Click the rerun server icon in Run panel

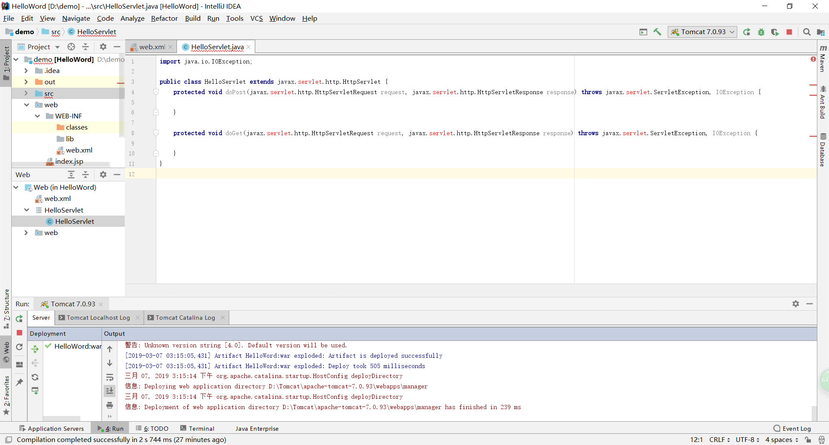(x=19, y=318)
